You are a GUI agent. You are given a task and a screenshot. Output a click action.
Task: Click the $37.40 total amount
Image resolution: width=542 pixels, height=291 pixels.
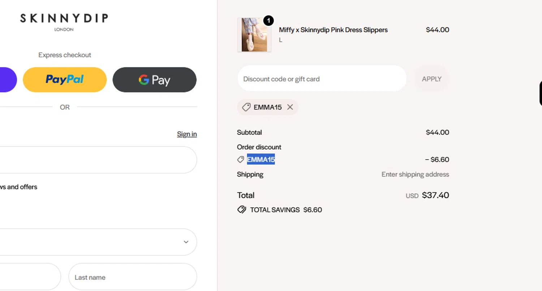pyautogui.click(x=435, y=195)
